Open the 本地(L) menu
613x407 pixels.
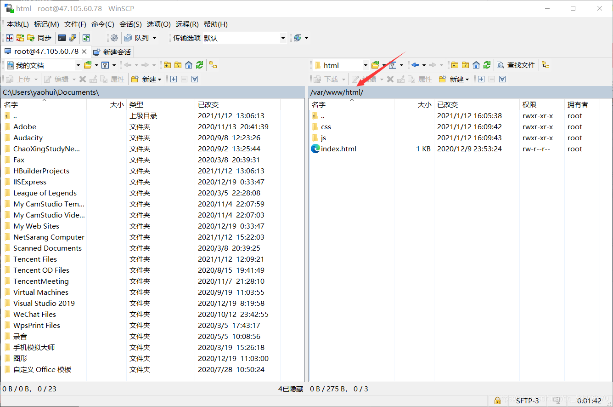click(x=17, y=24)
